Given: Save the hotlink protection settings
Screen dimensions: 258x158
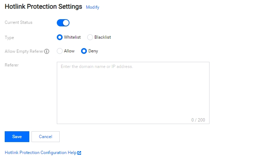Looking at the screenshot, I should [x=17, y=137].
